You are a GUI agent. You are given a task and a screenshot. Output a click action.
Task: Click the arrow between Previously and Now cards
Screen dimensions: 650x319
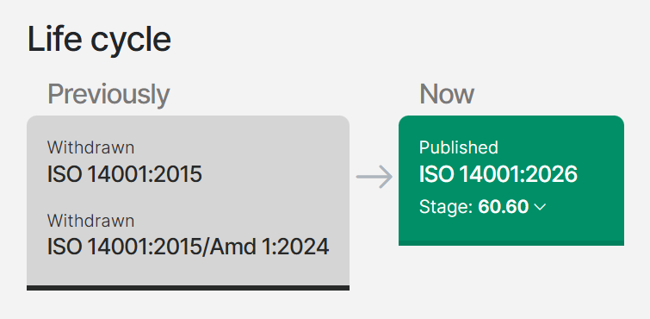point(375,177)
